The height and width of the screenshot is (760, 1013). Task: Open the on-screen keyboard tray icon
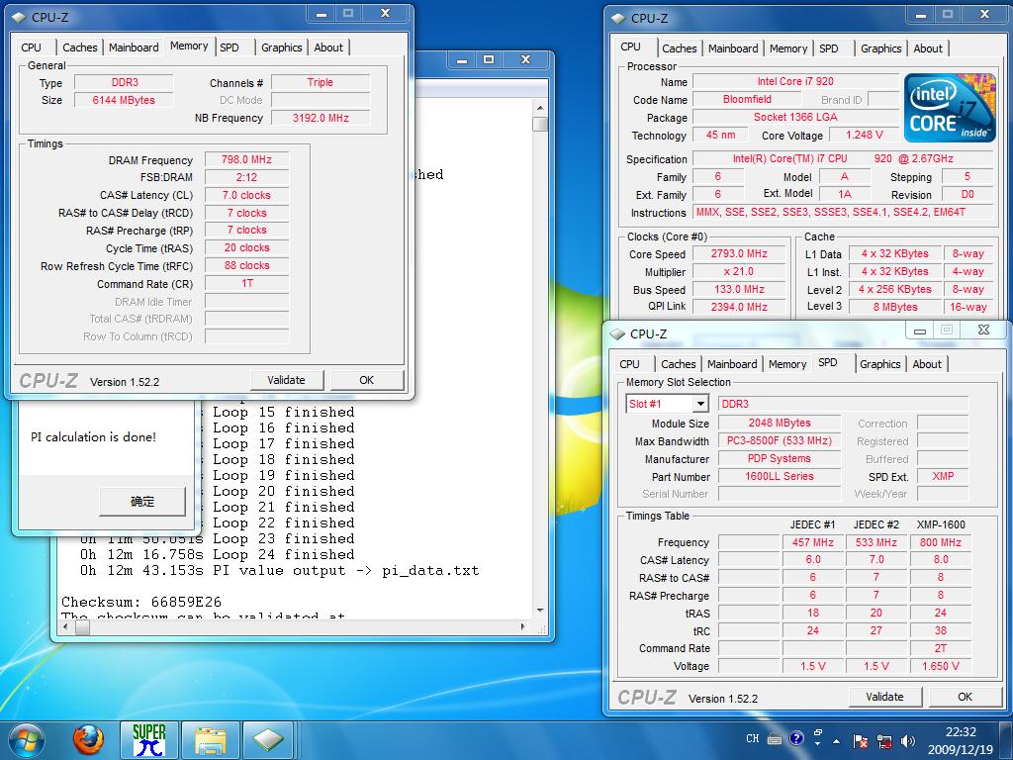775,739
